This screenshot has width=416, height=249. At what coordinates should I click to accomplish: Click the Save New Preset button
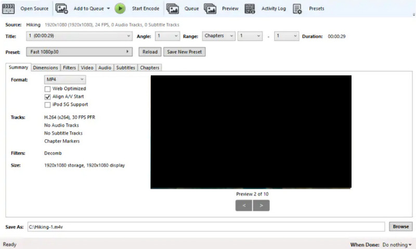(x=184, y=52)
